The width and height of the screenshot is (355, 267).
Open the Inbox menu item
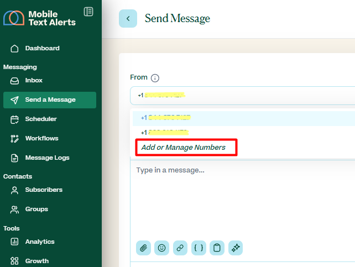pyautogui.click(x=50, y=80)
